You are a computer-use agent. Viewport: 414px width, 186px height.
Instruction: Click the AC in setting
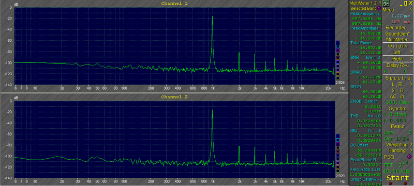click(x=397, y=96)
